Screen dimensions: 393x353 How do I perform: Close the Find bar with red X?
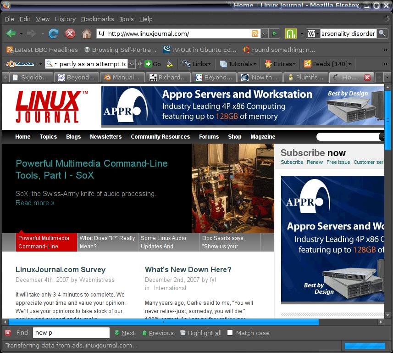point(8,333)
